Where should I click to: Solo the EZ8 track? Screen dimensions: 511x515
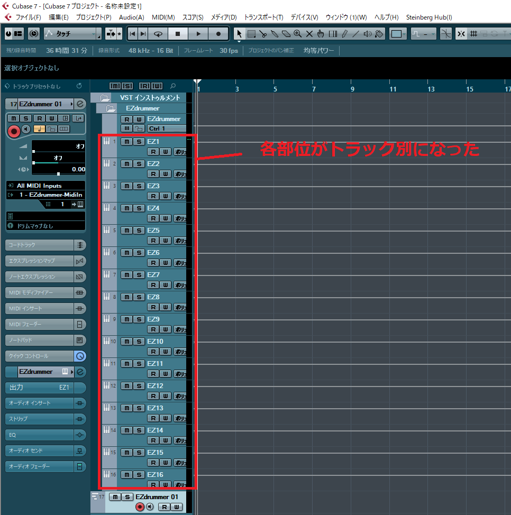[x=139, y=297]
